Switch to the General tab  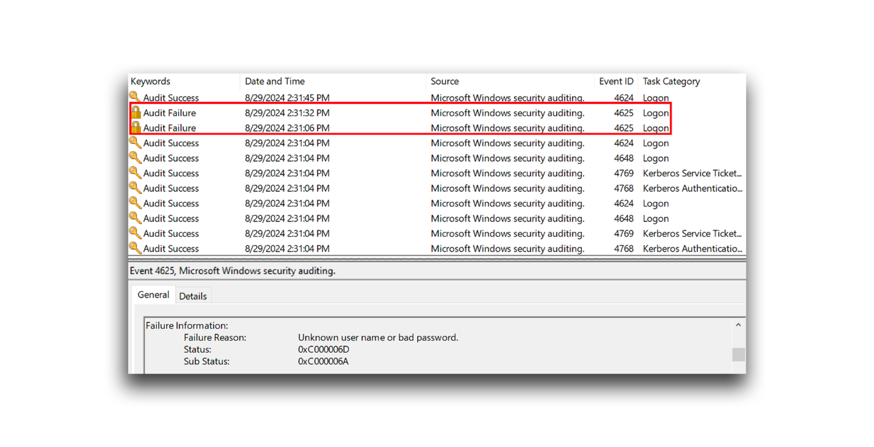click(153, 295)
